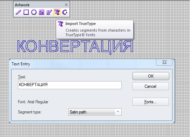Click the Cancel button
Screen dimensions: 190x137
point(150,86)
